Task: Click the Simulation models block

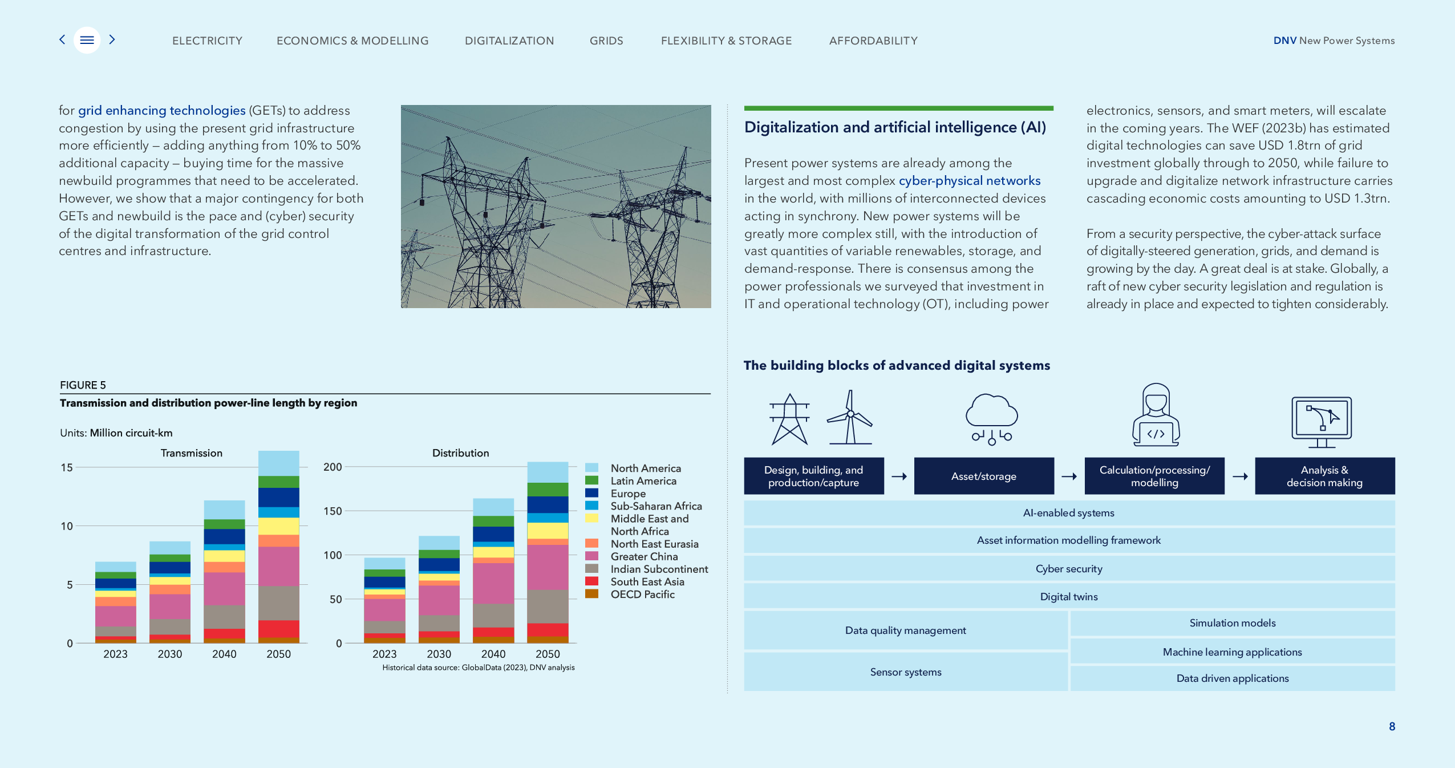Action: (x=1233, y=623)
